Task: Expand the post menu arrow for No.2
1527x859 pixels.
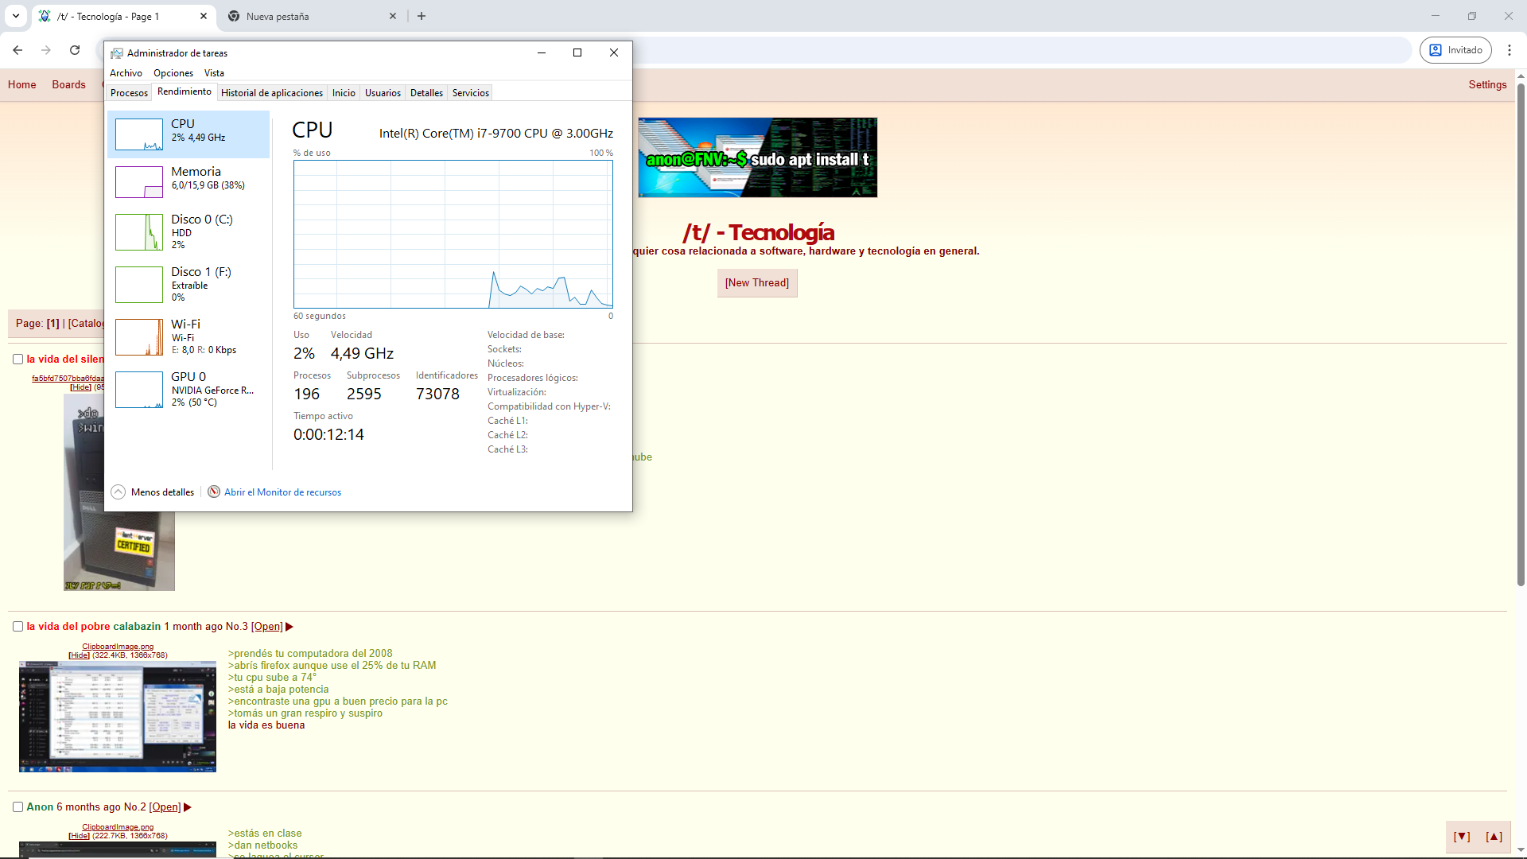Action: tap(188, 807)
